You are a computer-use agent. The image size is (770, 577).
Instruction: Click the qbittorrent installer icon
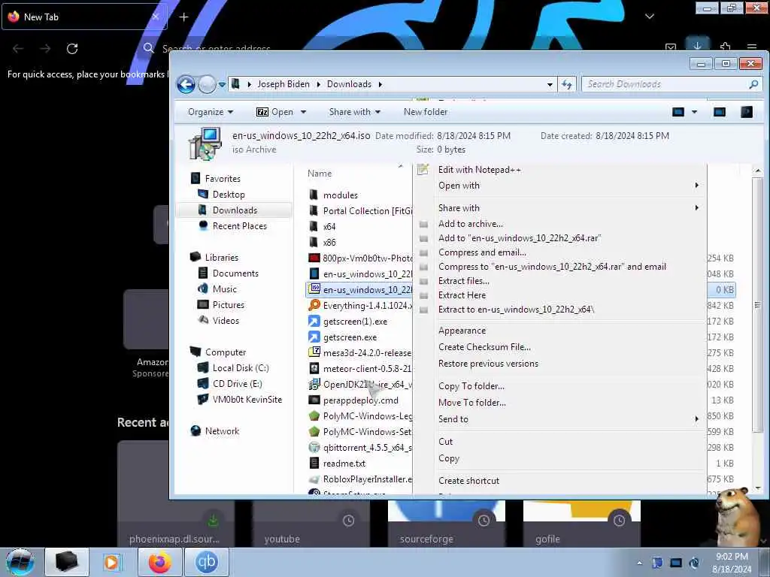(x=314, y=448)
